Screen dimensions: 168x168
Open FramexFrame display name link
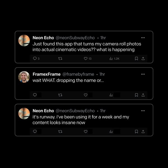click(x=46, y=74)
